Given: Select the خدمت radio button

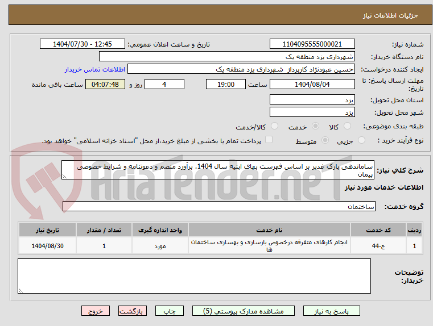Looking at the screenshot, I should (315, 126).
